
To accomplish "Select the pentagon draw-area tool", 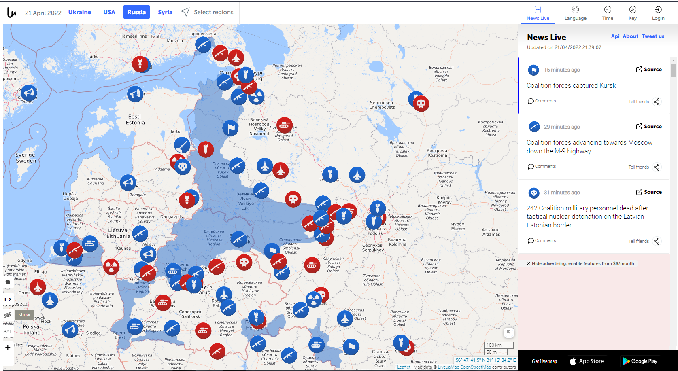I will pyautogui.click(x=8, y=282).
